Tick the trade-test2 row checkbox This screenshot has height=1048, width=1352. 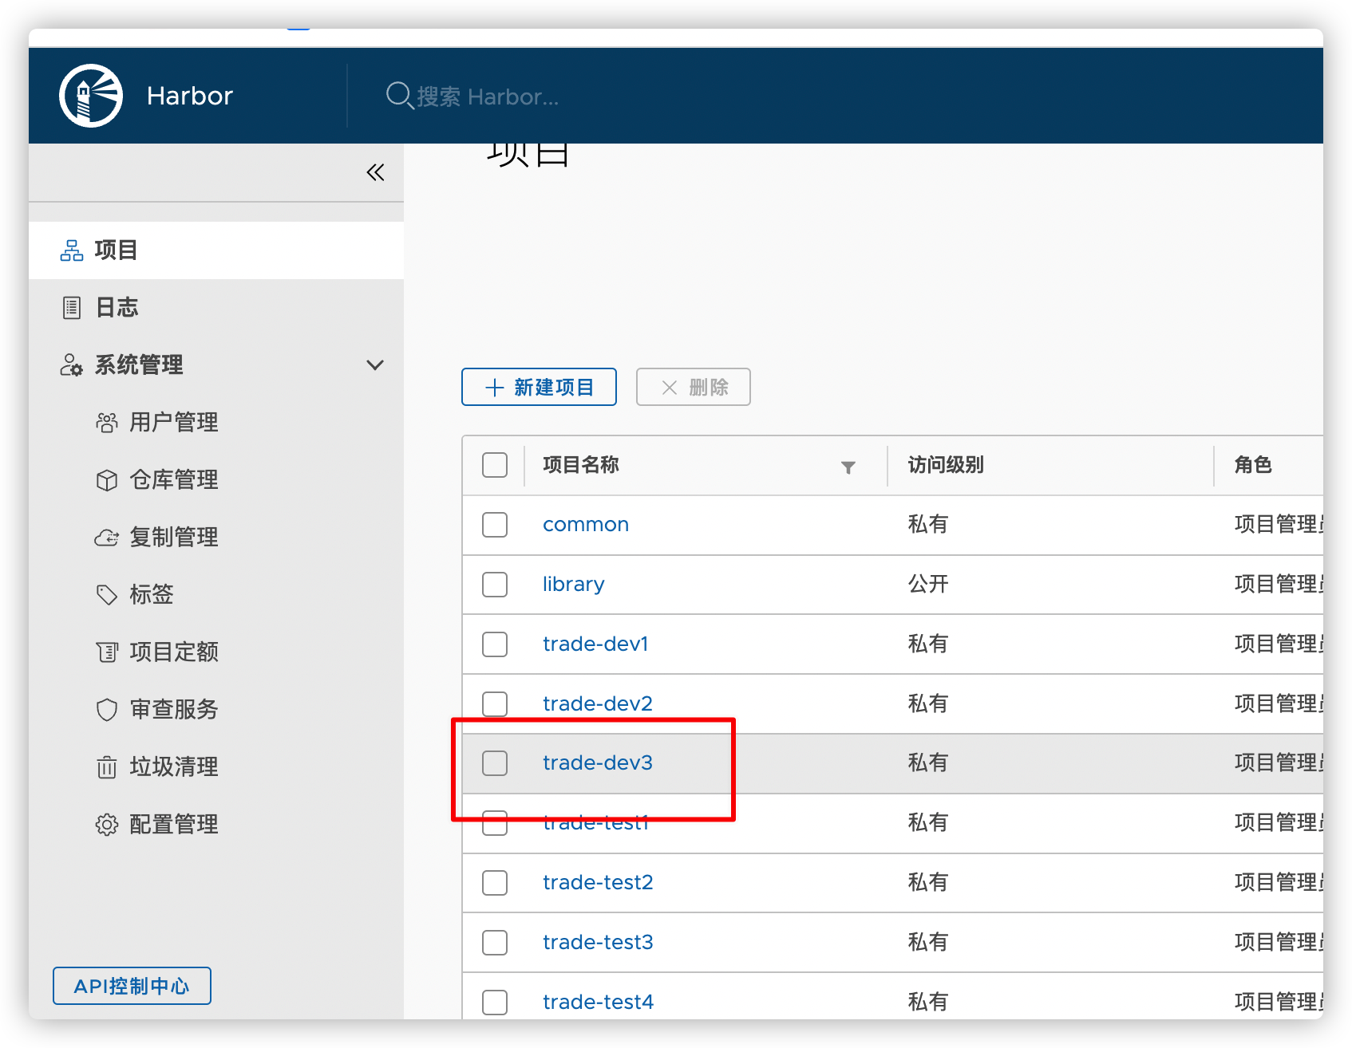(495, 883)
